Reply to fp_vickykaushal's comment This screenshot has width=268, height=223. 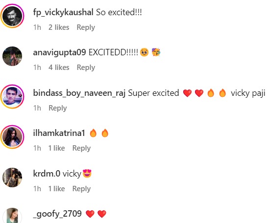tap(86, 27)
